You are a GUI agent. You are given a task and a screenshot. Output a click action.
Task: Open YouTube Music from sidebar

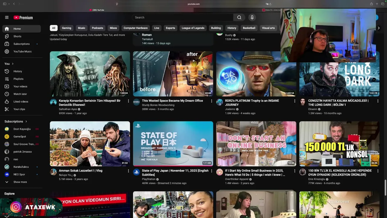21,51
